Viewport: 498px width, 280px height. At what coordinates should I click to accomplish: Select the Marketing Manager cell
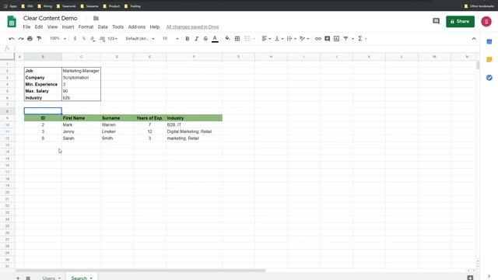tap(81, 71)
